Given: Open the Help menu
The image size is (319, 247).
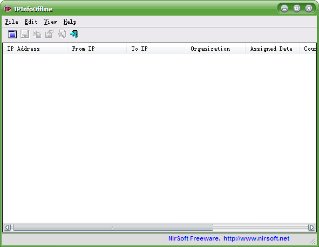Looking at the screenshot, I should point(70,22).
